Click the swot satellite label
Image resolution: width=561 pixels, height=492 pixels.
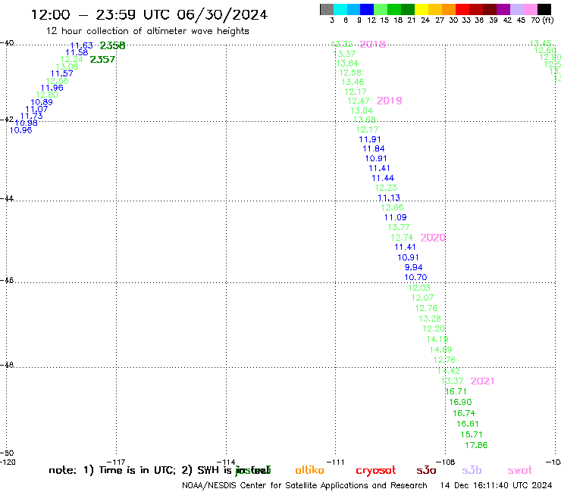(520, 471)
